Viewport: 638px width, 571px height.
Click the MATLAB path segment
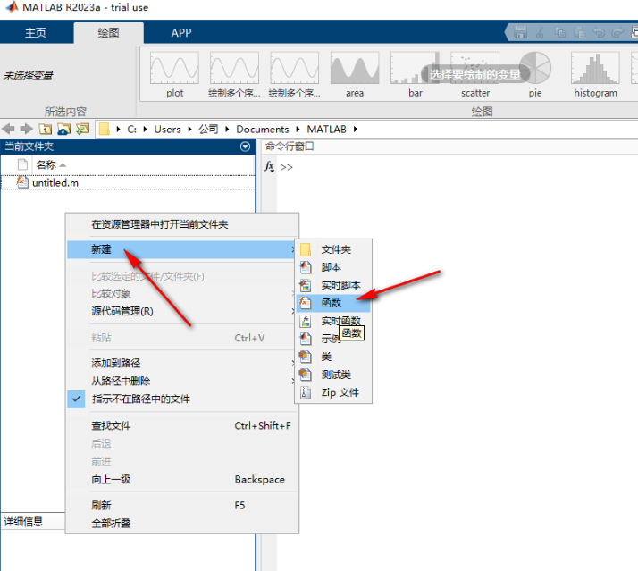click(x=327, y=130)
